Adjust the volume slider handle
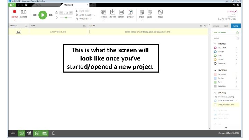This screenshot has height=140, width=249. [x=66, y=18]
